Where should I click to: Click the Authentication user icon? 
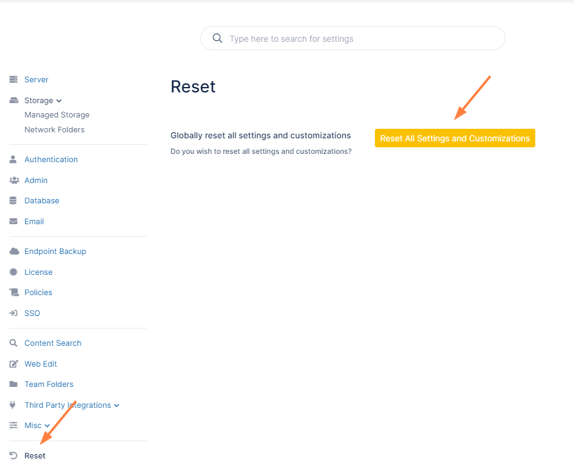(13, 159)
